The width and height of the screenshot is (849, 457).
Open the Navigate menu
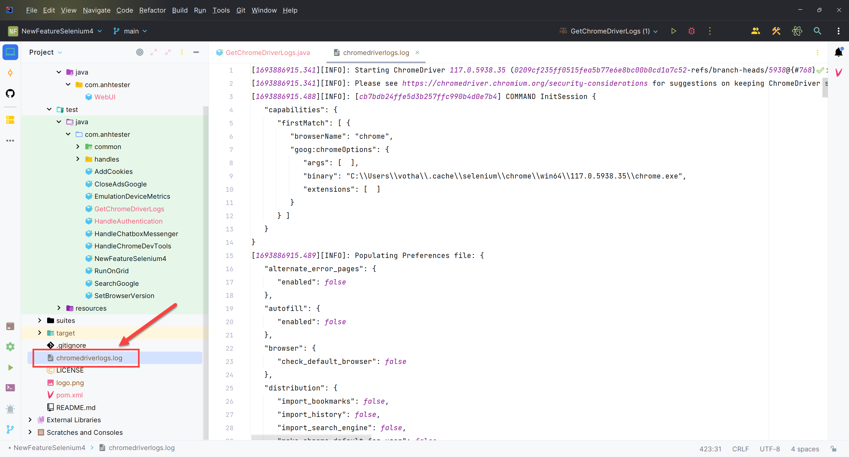pyautogui.click(x=97, y=10)
